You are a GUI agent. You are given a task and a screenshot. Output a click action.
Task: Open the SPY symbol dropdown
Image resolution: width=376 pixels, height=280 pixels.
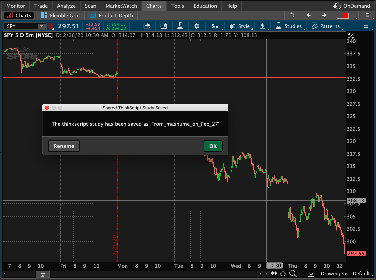tap(42, 26)
